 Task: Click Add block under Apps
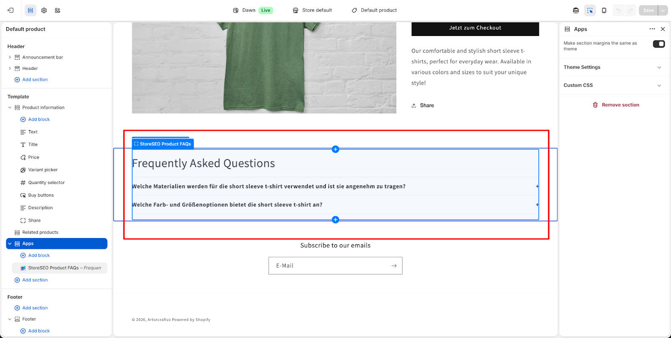[x=35, y=255]
